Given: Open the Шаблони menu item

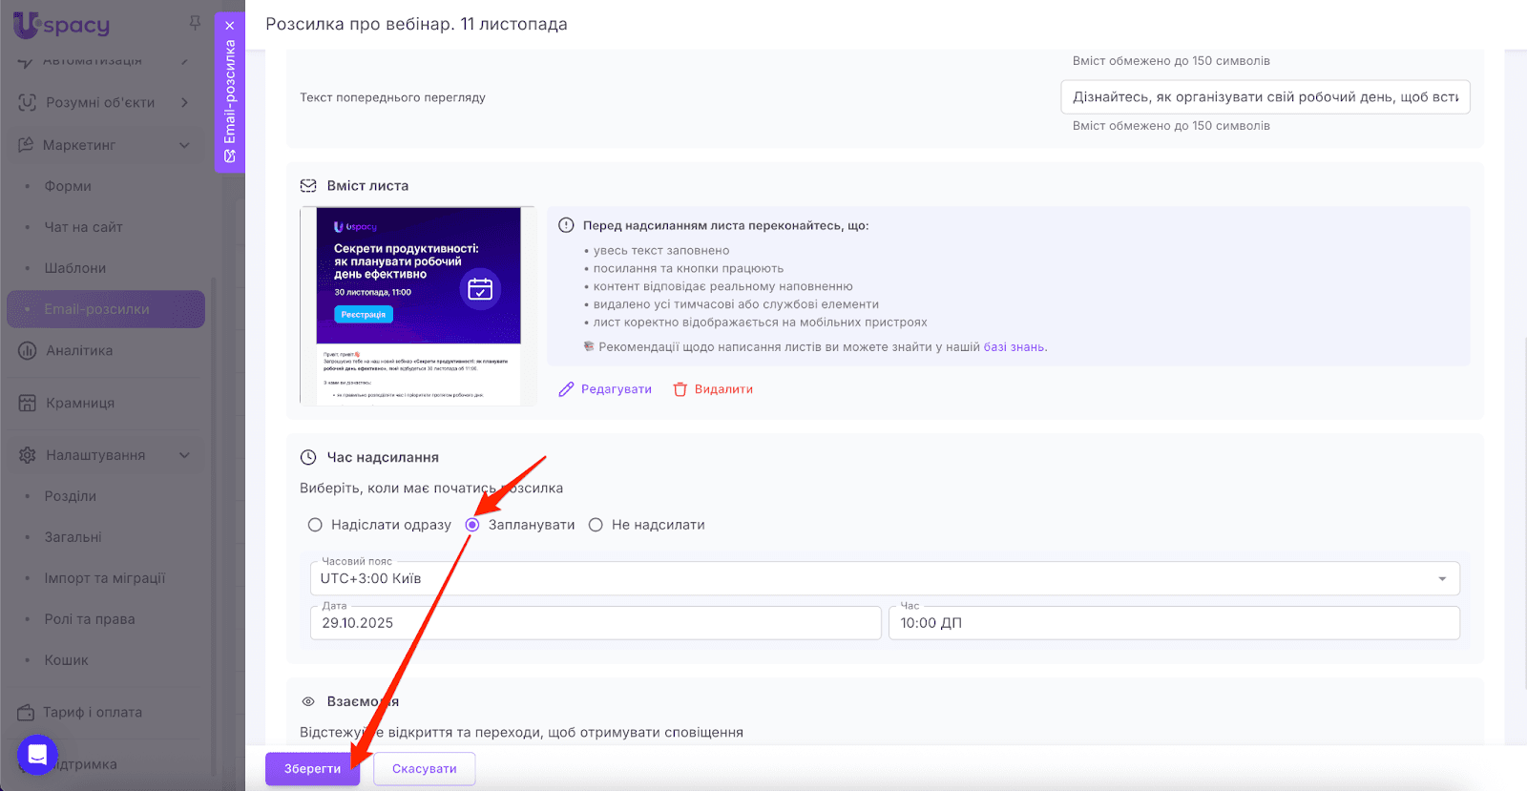Looking at the screenshot, I should 75,268.
